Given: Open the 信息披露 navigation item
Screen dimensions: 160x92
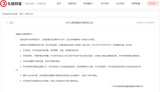Looking at the screenshot, I should coord(136,4).
